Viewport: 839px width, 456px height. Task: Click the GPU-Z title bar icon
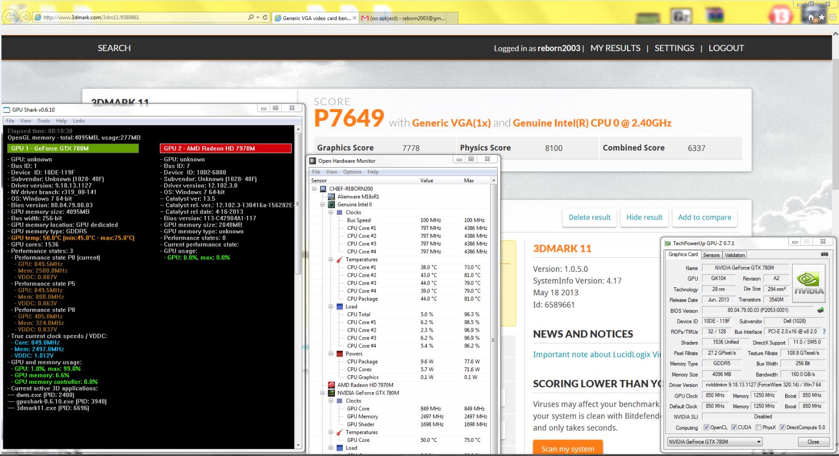click(667, 243)
